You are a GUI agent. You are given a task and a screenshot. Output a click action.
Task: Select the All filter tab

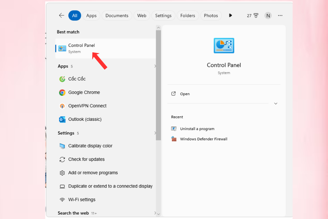pos(75,16)
